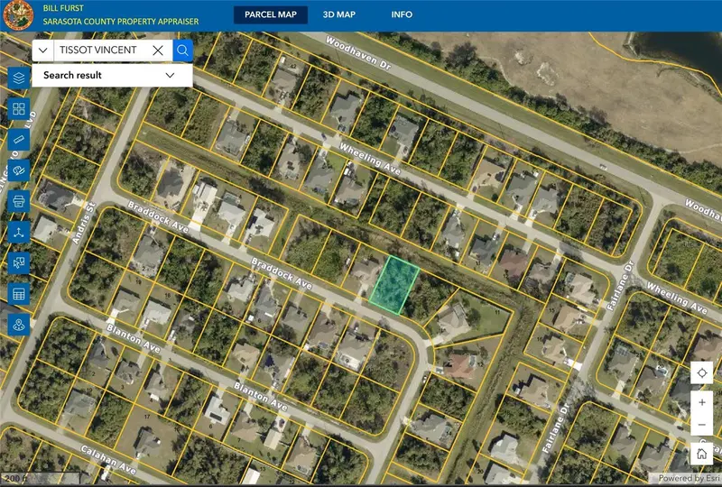The height and width of the screenshot is (487, 722).
Task: Click the Woodhaven Dr street label at top
Action: click(358, 53)
